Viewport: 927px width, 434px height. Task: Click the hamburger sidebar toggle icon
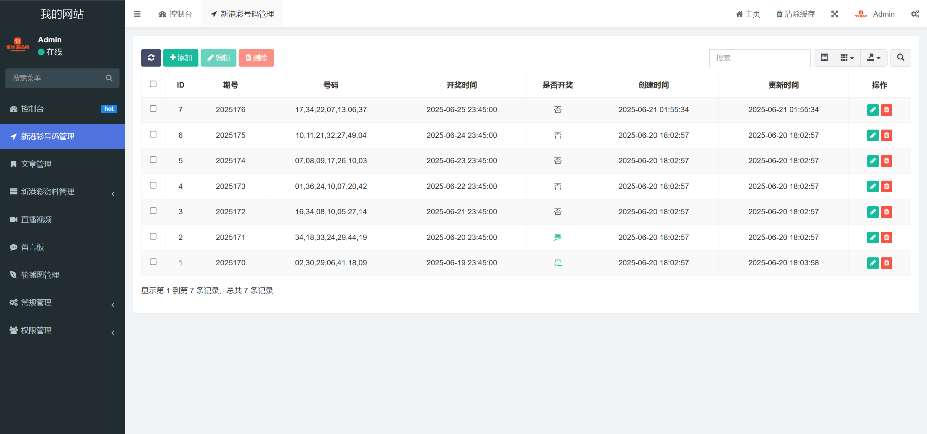[x=137, y=14]
